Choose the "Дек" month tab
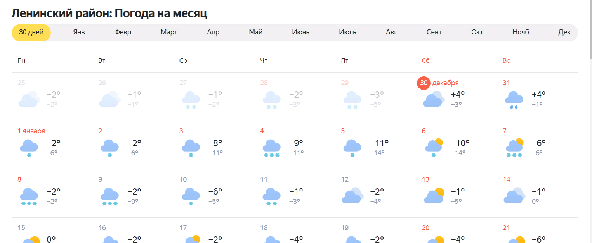This screenshot has height=243, width=592. 564,32
